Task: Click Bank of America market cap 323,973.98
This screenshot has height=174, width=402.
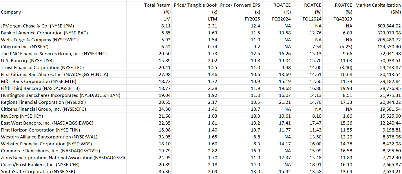Action: [x=378, y=33]
